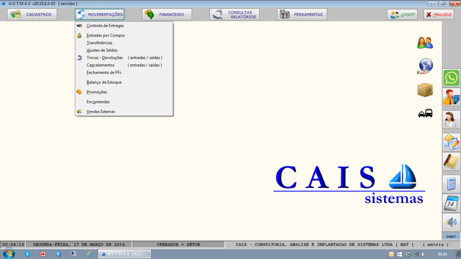This screenshot has width=461, height=259.
Task: Click the date SEGUNDA-FEIRA status field
Action: point(79,245)
